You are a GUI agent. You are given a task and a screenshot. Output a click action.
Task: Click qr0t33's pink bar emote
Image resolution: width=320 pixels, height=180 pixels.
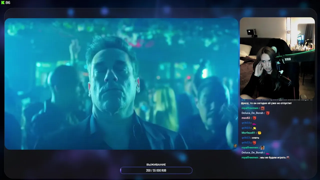(x=254, y=123)
